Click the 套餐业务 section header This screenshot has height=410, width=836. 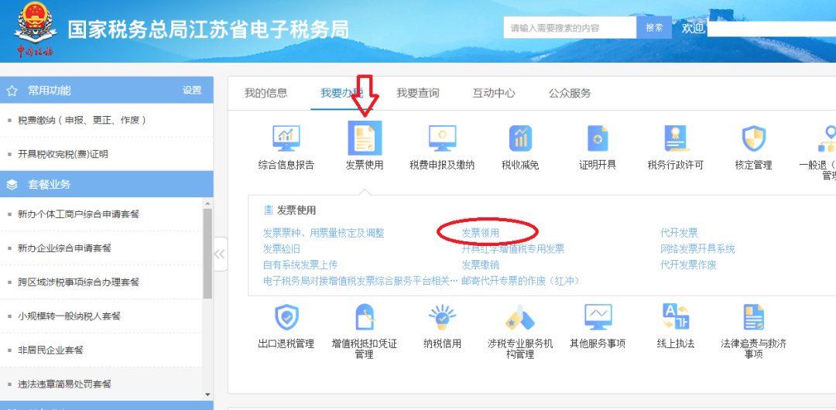coord(107,184)
